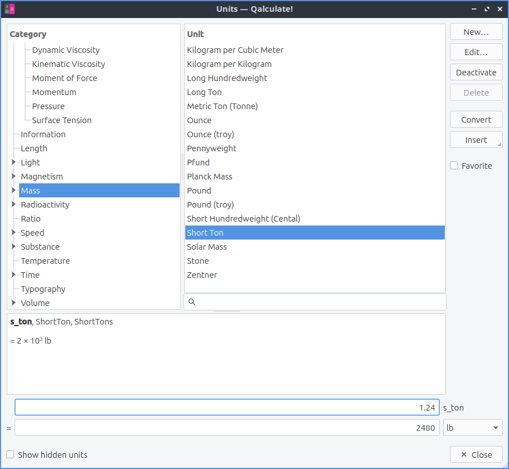The height and width of the screenshot is (469, 509).
Task: Expand the Magnetism category tree node
Action: (14, 177)
